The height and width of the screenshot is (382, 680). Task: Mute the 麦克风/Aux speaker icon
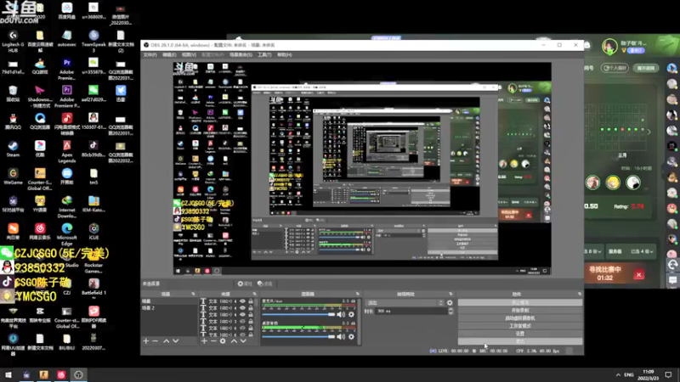tap(341, 314)
